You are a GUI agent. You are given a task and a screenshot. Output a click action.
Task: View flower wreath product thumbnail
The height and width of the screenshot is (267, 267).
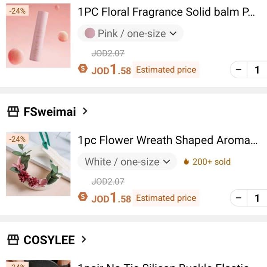pos(38,164)
